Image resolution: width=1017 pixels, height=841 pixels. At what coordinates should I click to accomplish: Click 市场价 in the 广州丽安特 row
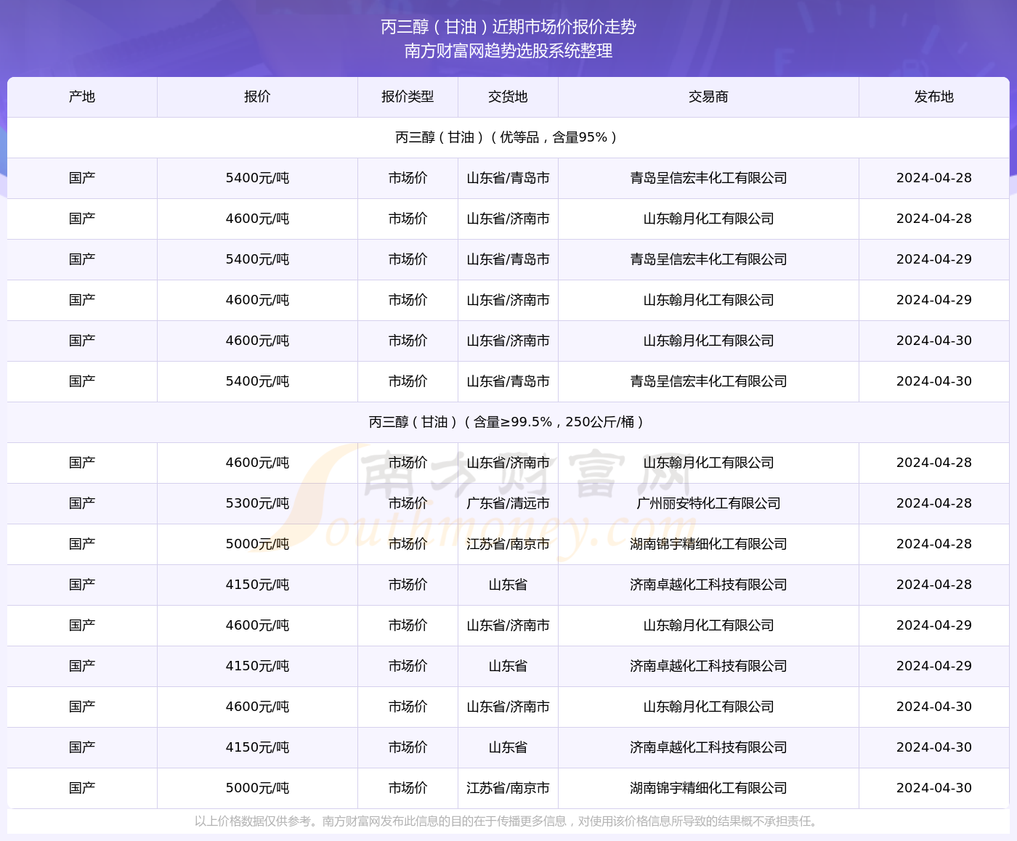(408, 503)
